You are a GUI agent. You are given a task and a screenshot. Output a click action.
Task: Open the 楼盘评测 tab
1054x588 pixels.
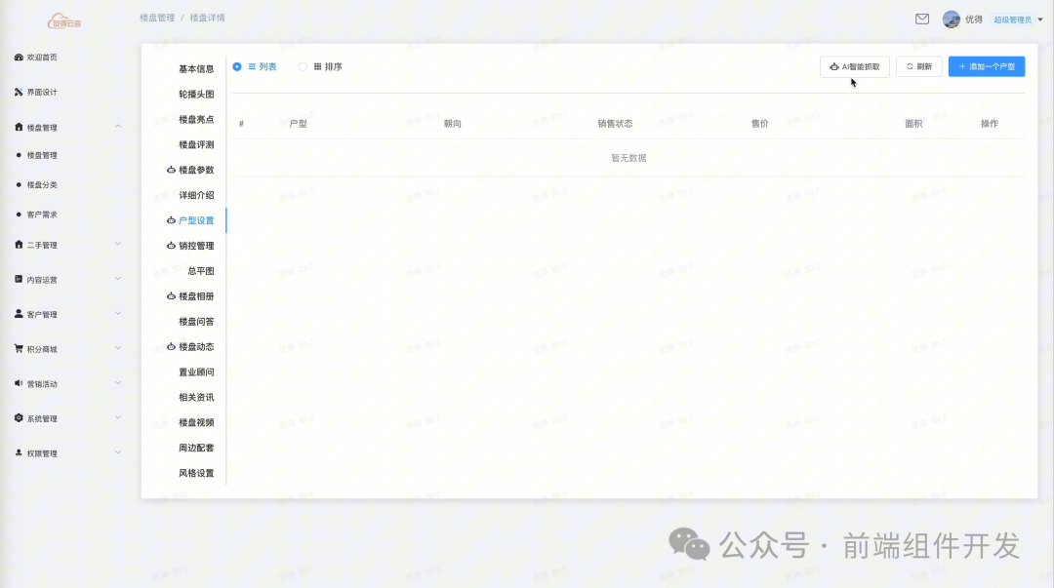(x=196, y=144)
